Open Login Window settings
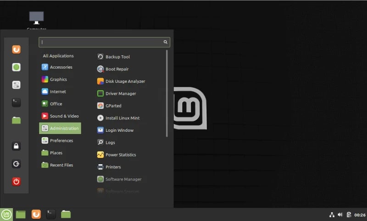 pos(115,130)
